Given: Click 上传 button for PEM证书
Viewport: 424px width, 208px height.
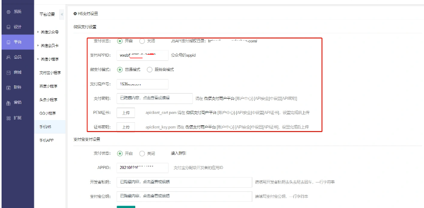Looking at the screenshot, I should (x=125, y=112).
